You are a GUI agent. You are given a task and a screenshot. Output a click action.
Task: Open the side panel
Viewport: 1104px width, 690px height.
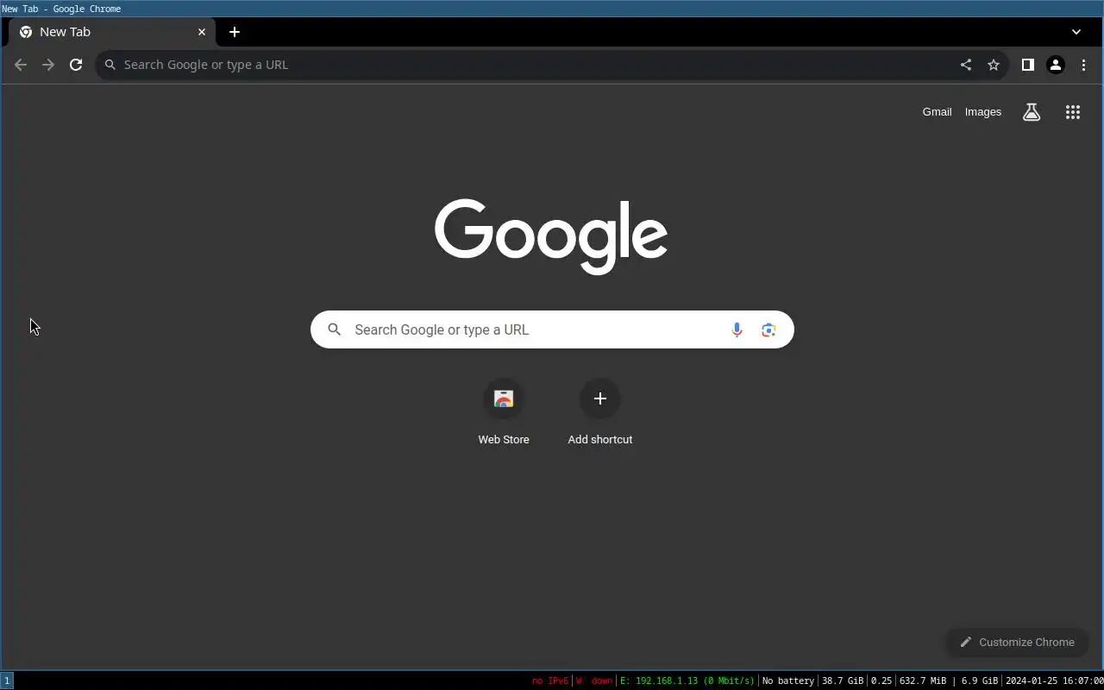(1028, 65)
